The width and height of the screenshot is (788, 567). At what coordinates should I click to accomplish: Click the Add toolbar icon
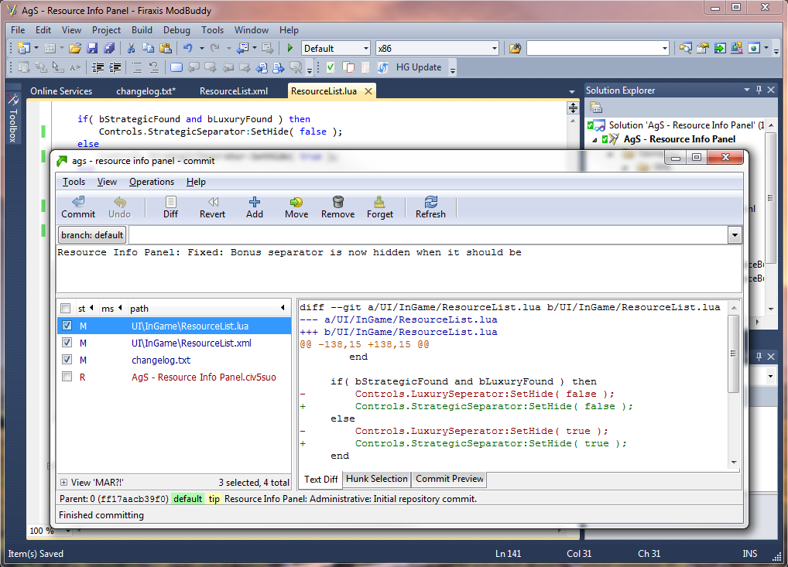tap(255, 202)
